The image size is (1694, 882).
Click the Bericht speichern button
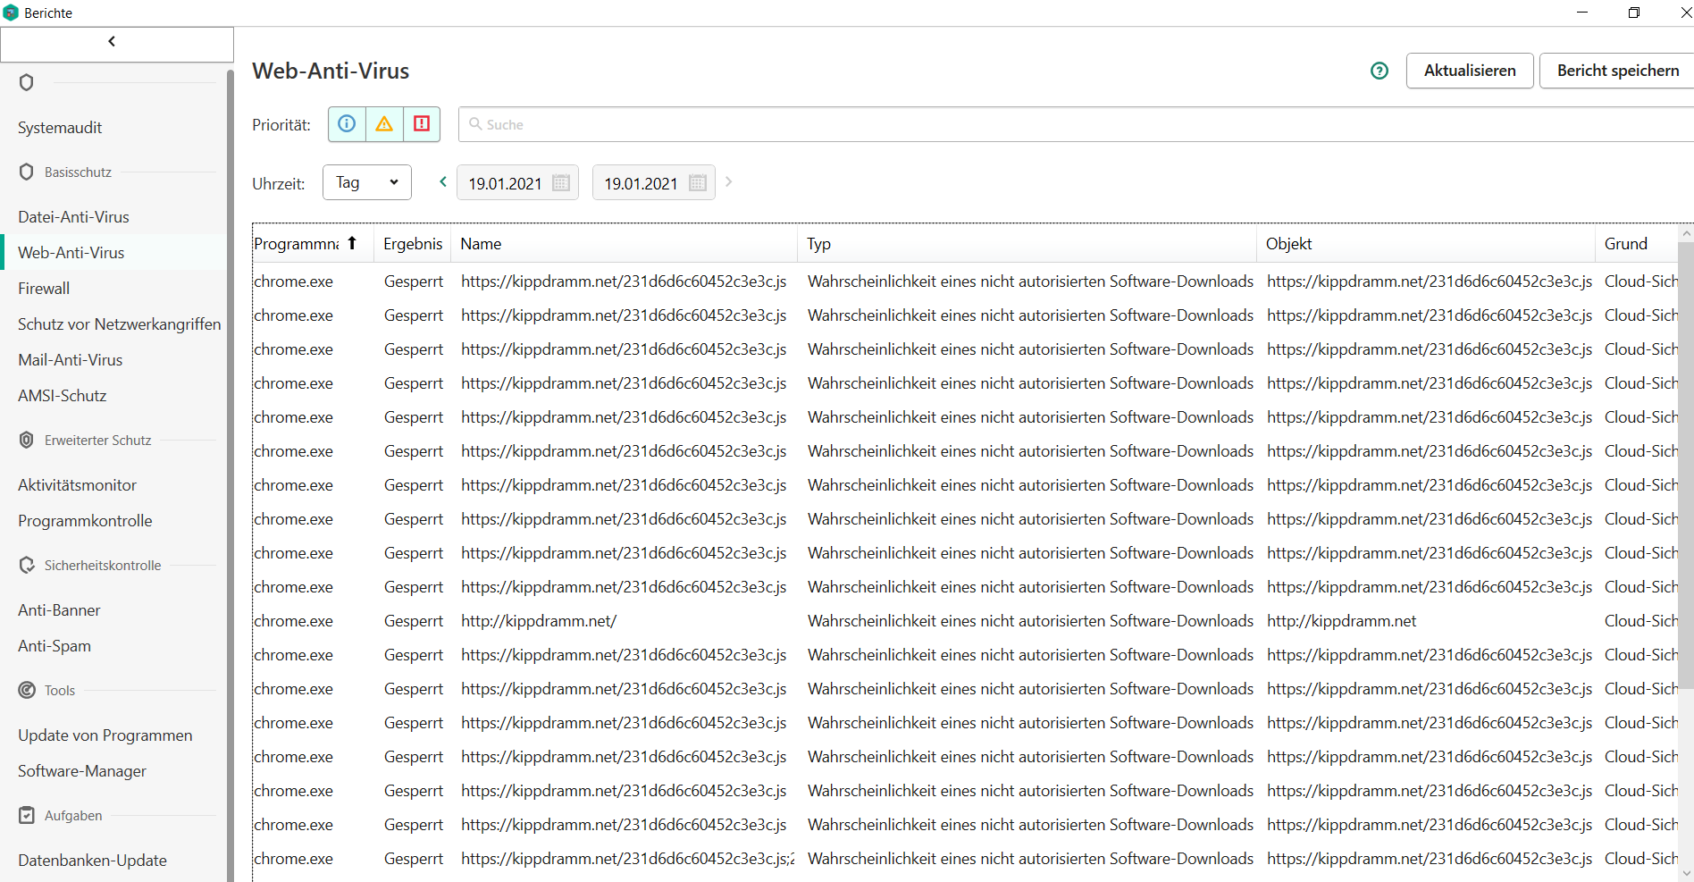point(1617,71)
